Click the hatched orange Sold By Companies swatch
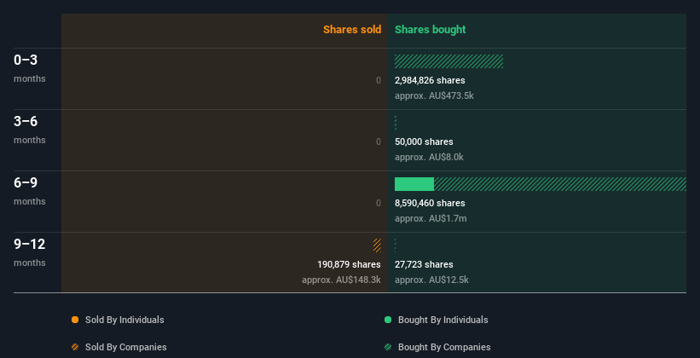 (x=75, y=347)
